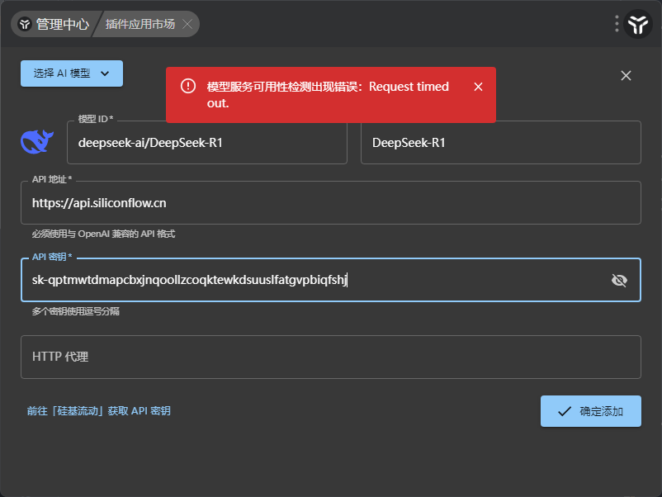The image size is (662, 497).
Task: Click into the 模型 ID field
Action: (206, 143)
